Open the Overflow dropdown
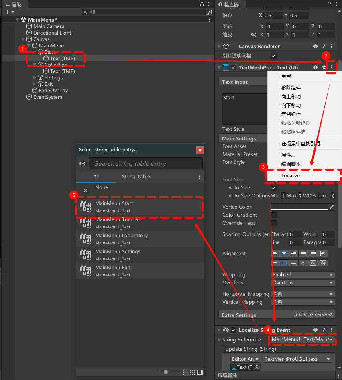342x380 pixels. click(x=303, y=283)
